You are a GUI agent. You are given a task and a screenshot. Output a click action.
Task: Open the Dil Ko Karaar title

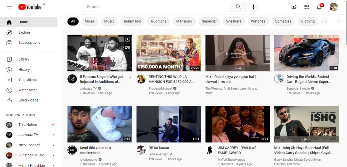tap(159, 148)
